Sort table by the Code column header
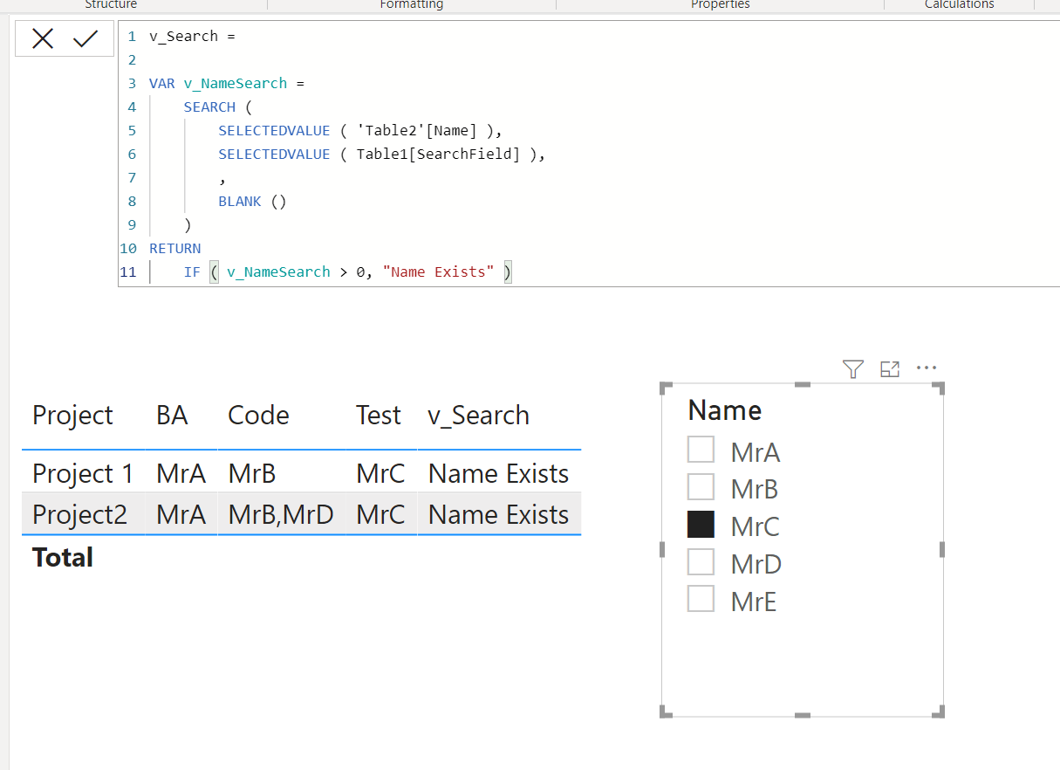 coord(258,416)
